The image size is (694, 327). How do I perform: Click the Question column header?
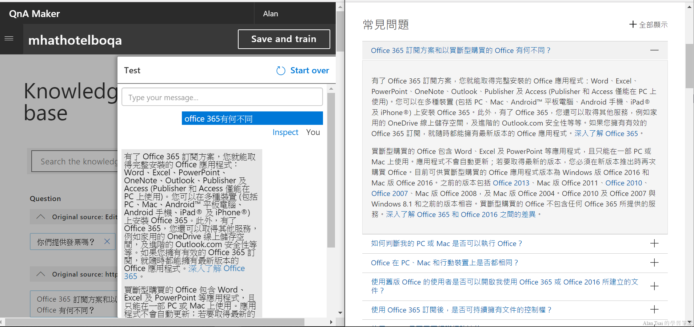tap(45, 199)
